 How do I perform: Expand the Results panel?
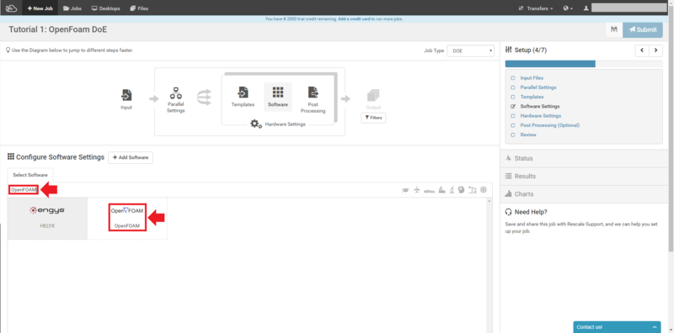(584, 177)
